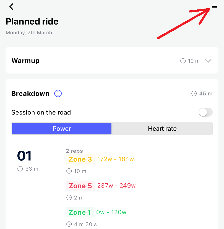This screenshot has width=224, height=229.
Task: Click the Breakdown 45 m clock icon
Action: [194, 93]
